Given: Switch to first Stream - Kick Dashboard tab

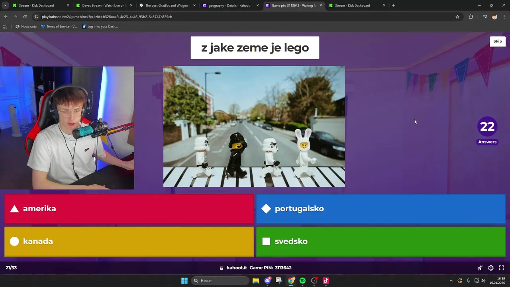Looking at the screenshot, I should tap(40, 6).
